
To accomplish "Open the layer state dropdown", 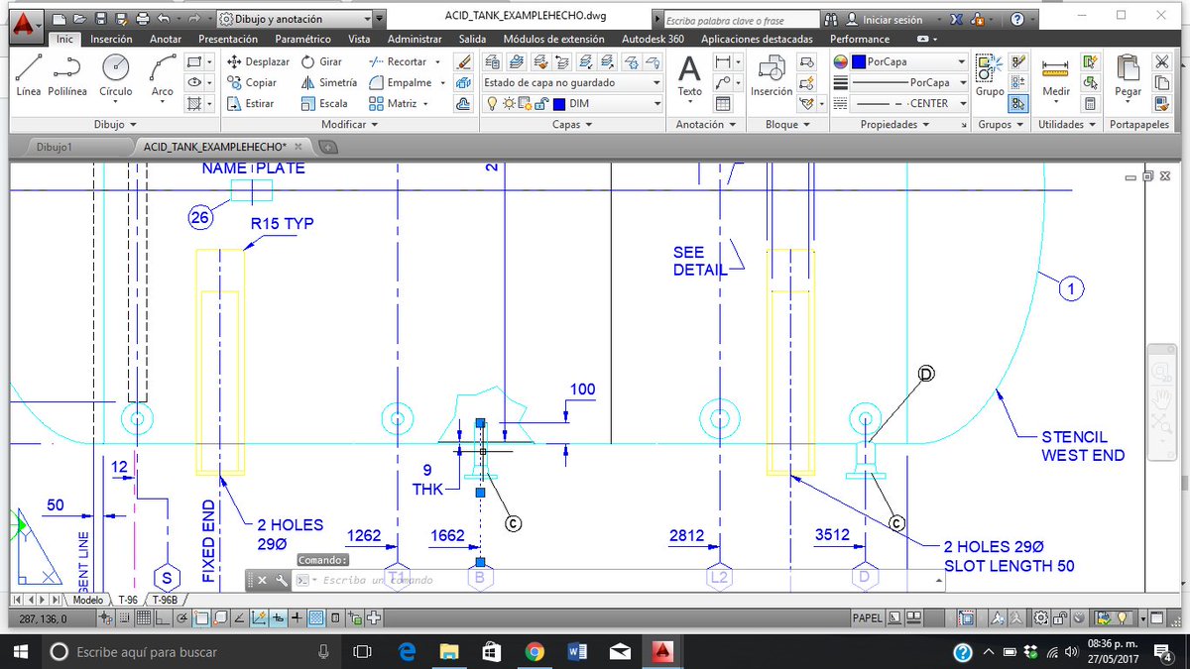I will click(572, 82).
